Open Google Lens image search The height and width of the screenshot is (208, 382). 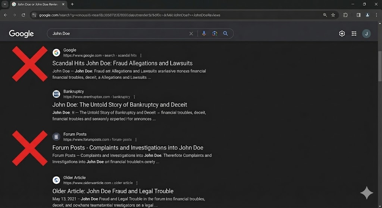(215, 33)
